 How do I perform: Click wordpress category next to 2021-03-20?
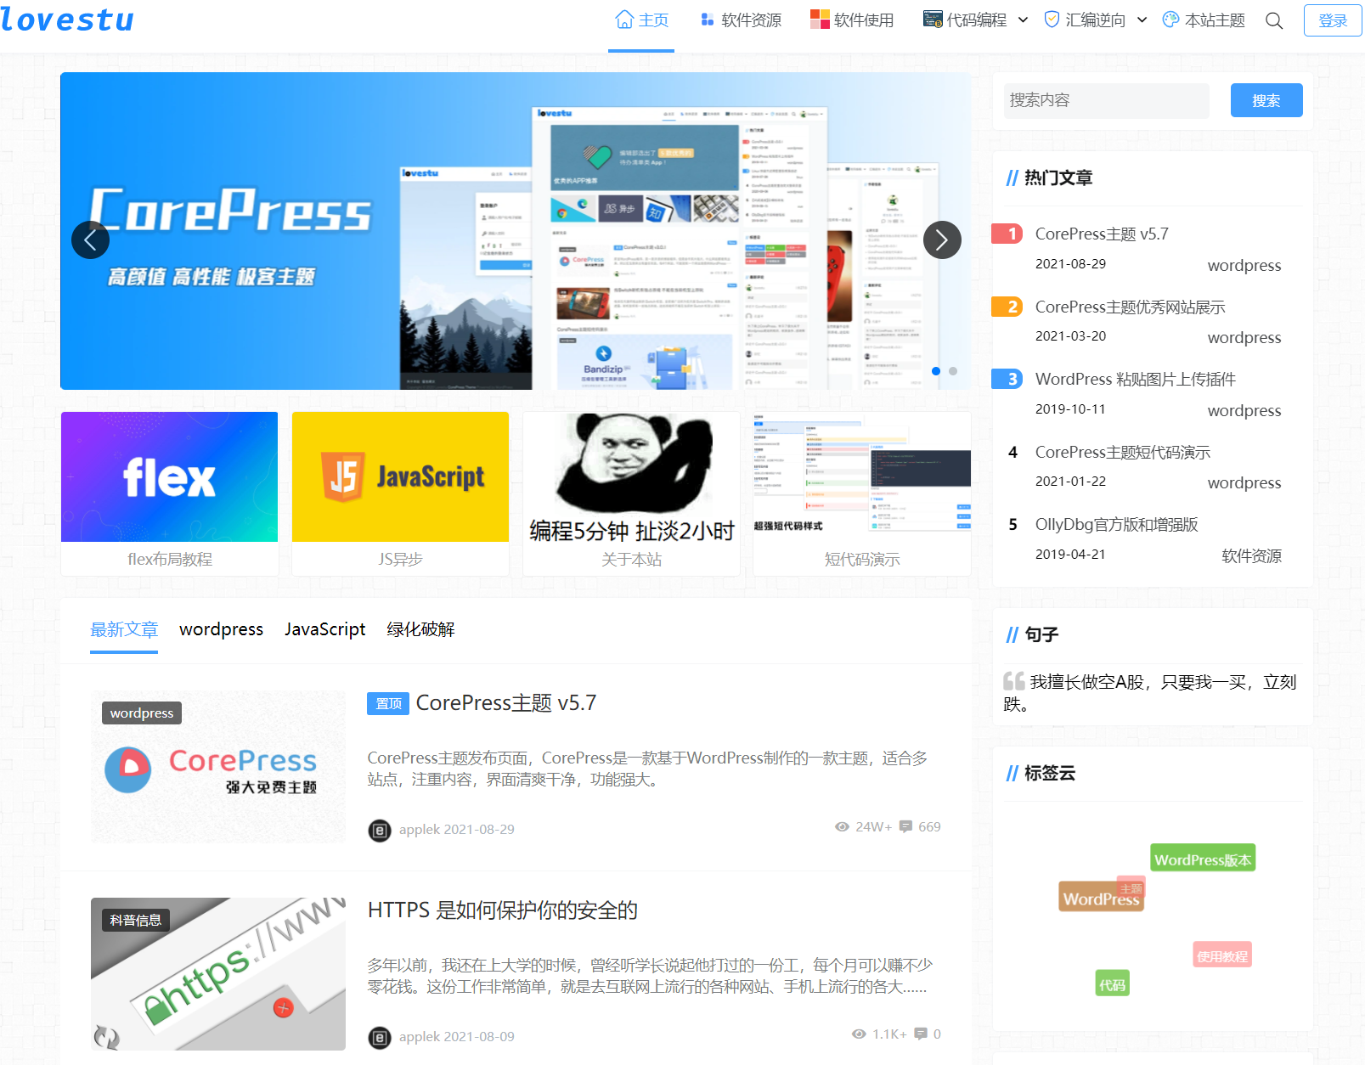coord(1244,337)
